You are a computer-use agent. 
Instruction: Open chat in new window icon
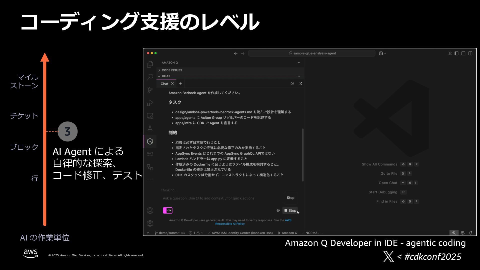point(300,83)
